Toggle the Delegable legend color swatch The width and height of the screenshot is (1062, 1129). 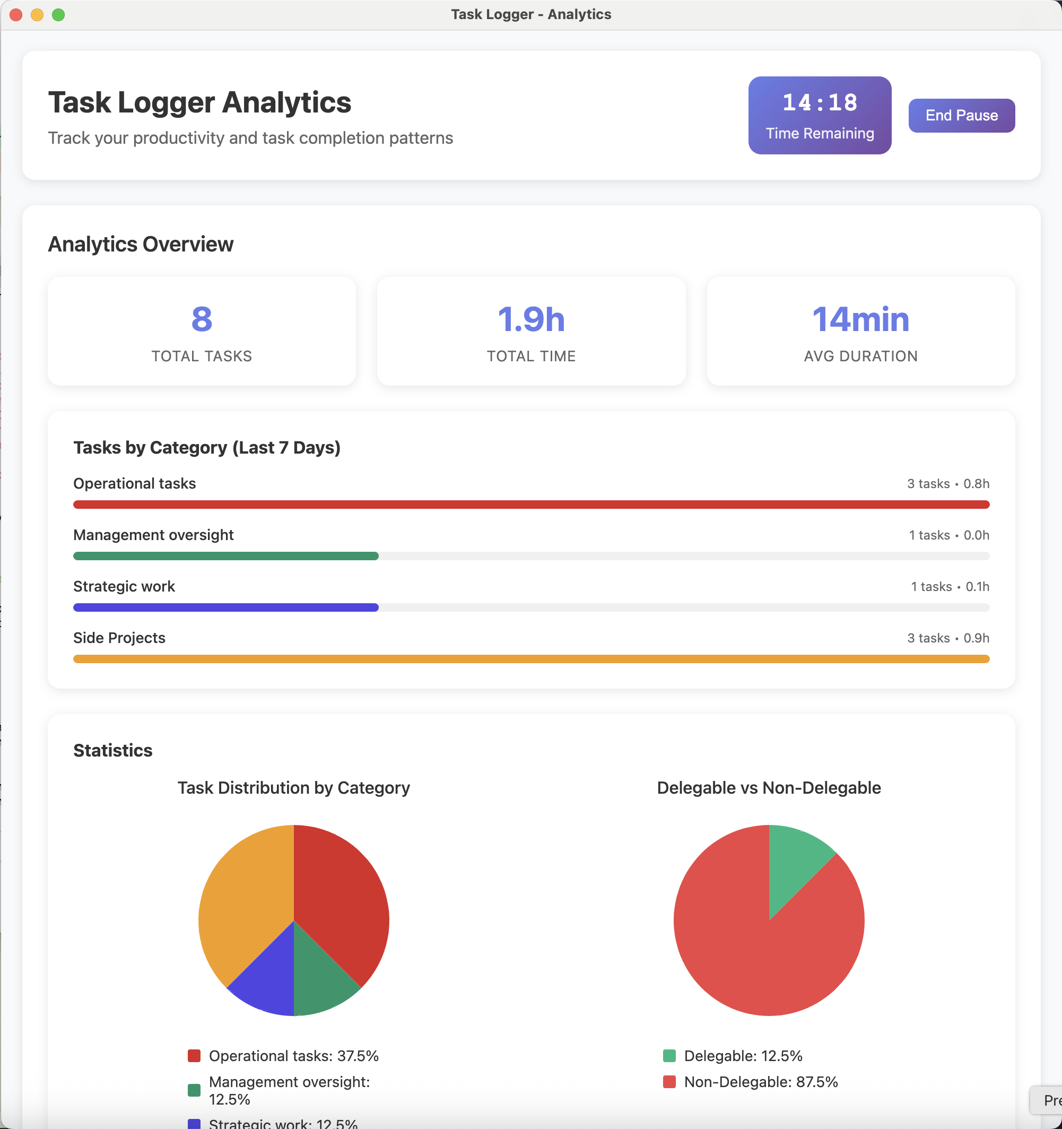pyautogui.click(x=669, y=1056)
